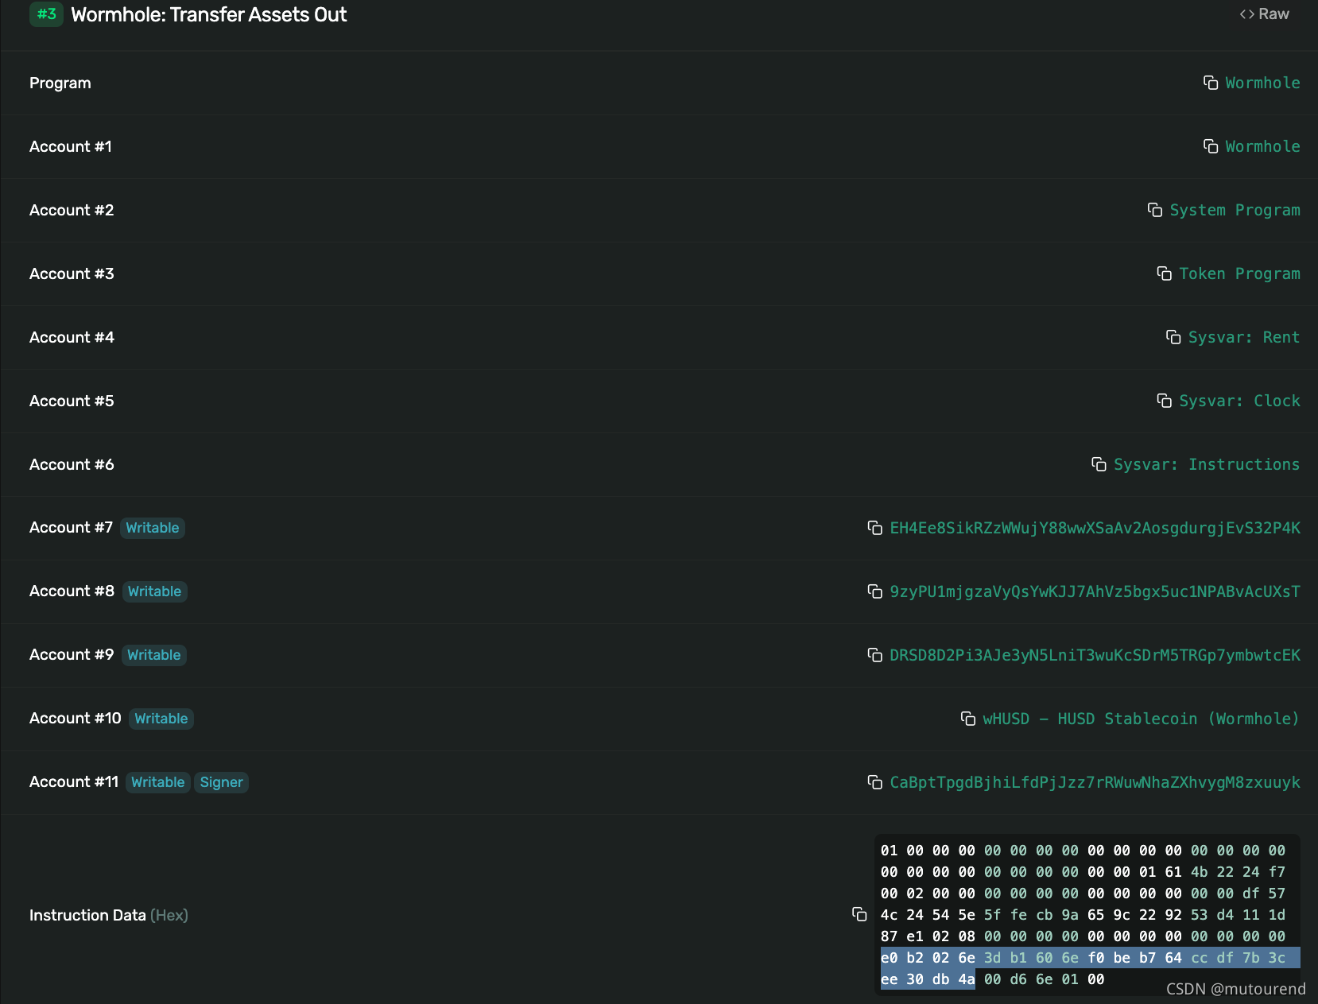Click the Account #7 label

(71, 527)
